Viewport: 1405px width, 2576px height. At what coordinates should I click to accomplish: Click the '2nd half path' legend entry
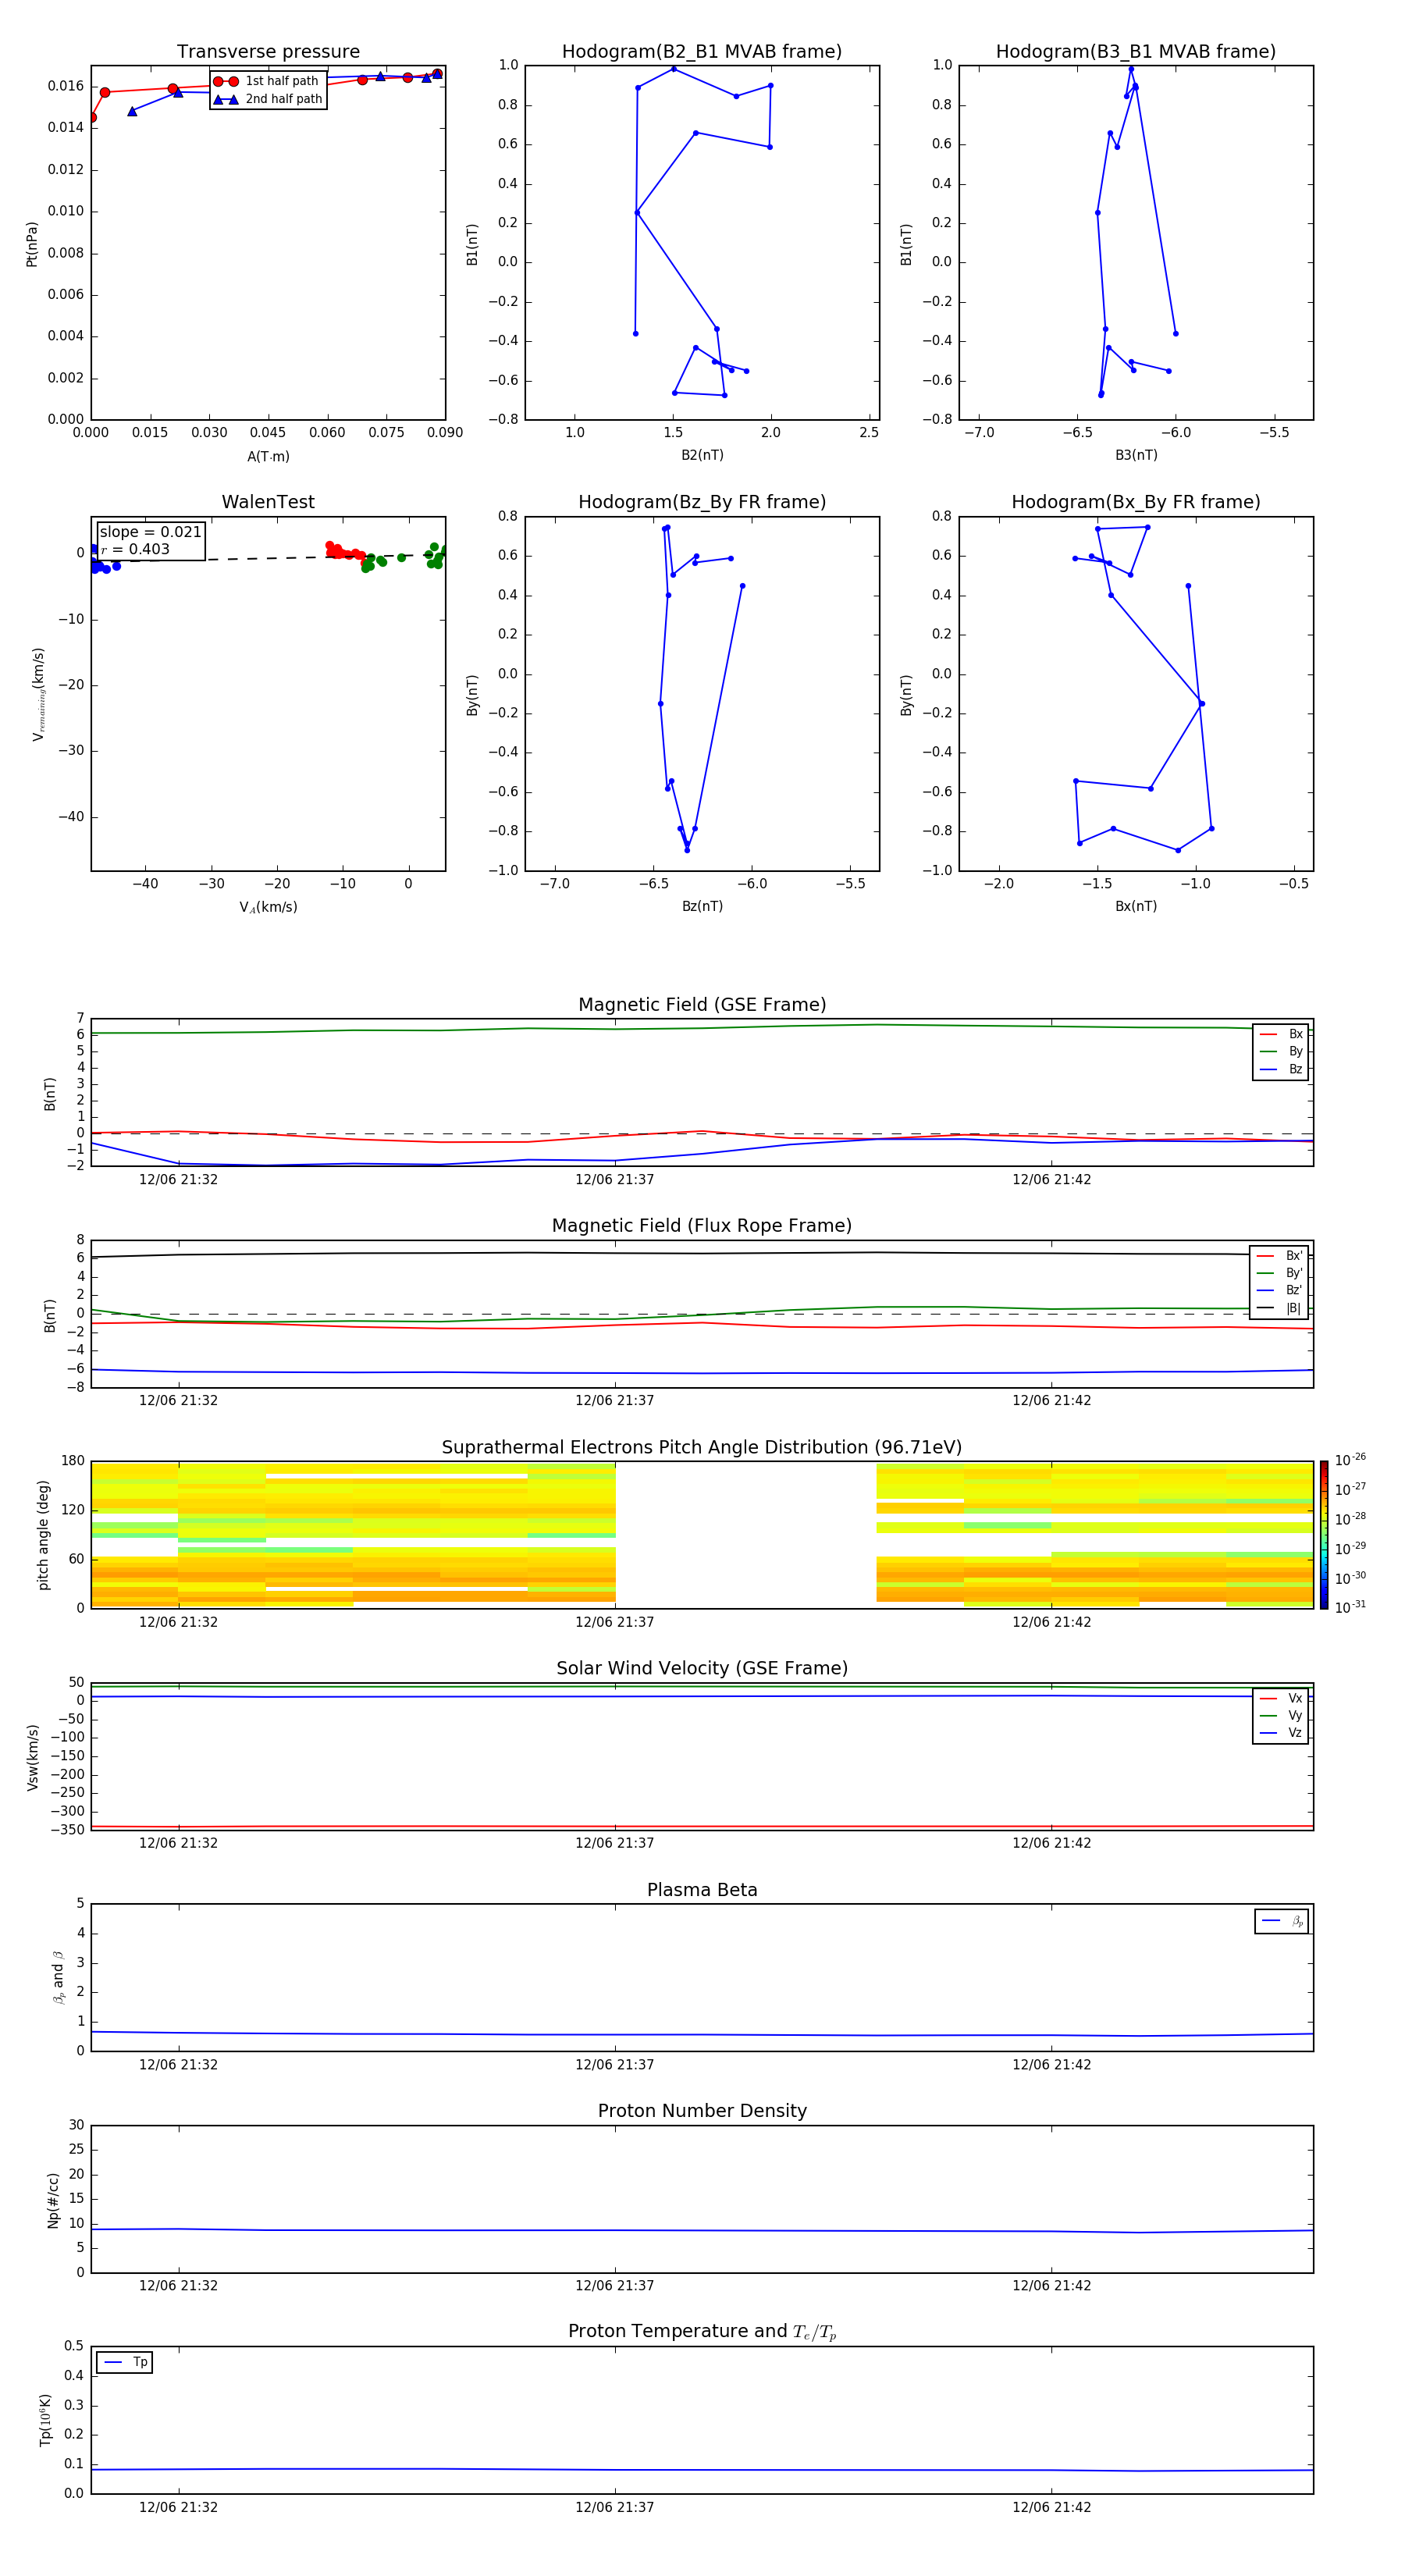pyautogui.click(x=268, y=99)
